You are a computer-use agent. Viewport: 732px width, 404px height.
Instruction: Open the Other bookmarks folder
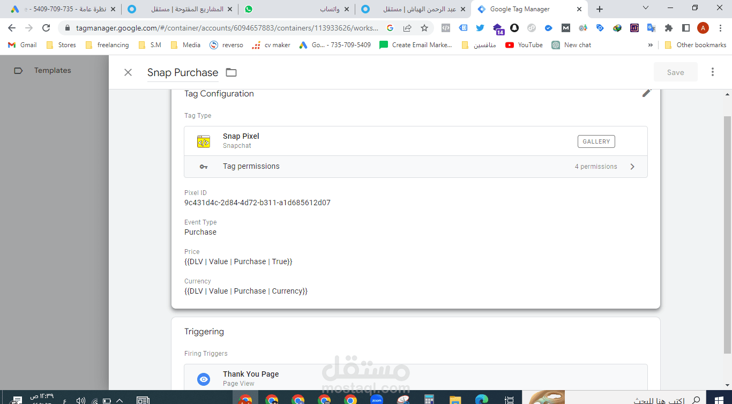695,45
